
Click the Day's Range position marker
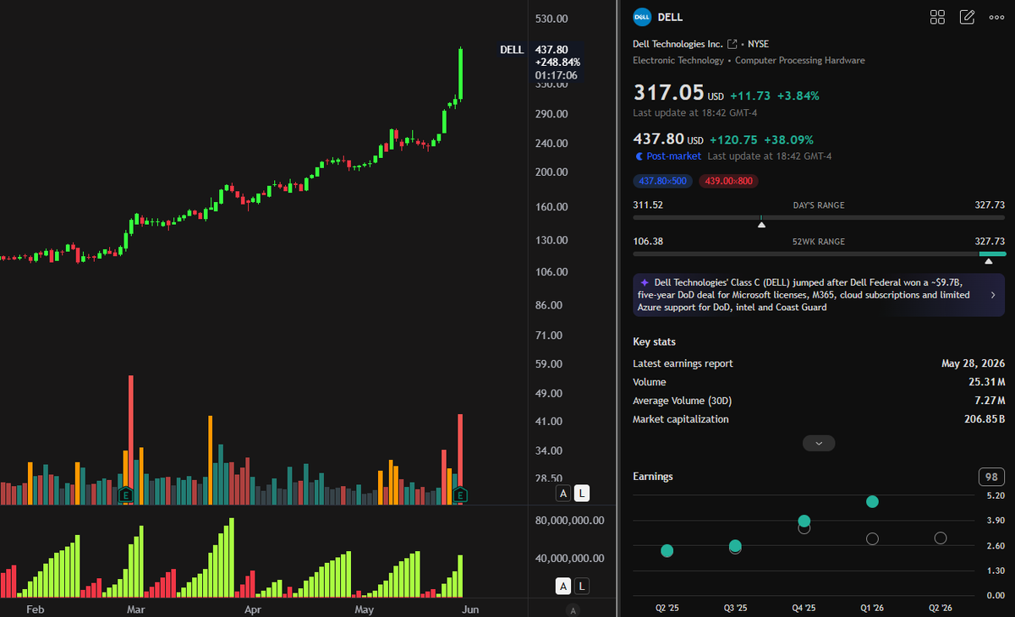point(761,224)
